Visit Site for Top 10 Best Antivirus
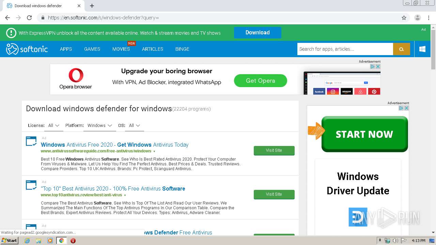Viewport: 436px width, 245px height. click(x=274, y=194)
